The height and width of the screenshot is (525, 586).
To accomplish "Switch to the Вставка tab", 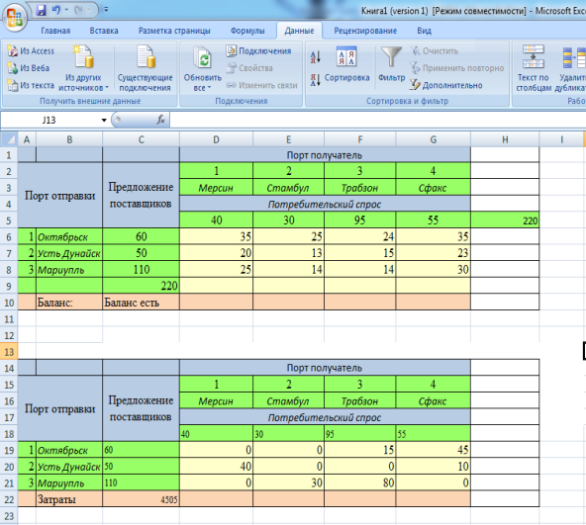I will (104, 31).
